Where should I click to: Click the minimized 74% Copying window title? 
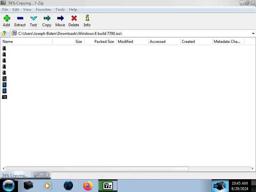[x=15, y=175]
